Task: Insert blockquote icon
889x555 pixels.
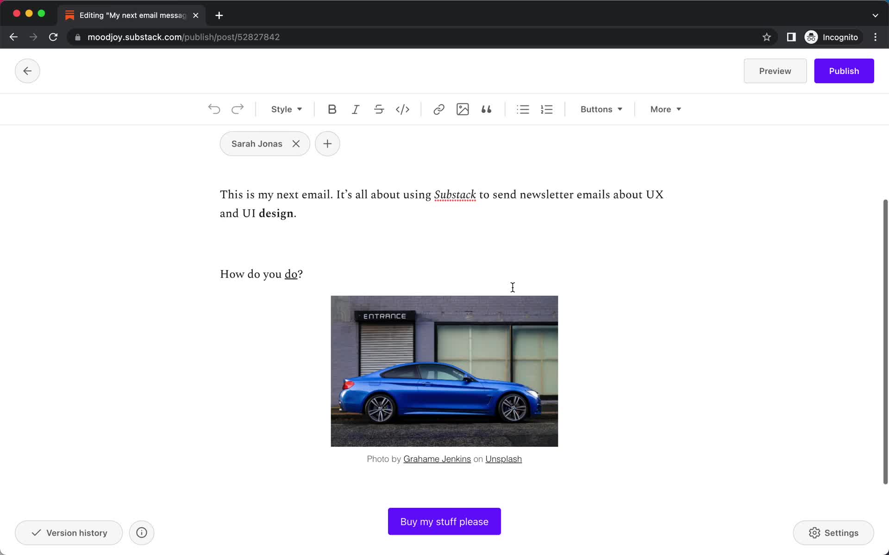Action: tap(487, 109)
